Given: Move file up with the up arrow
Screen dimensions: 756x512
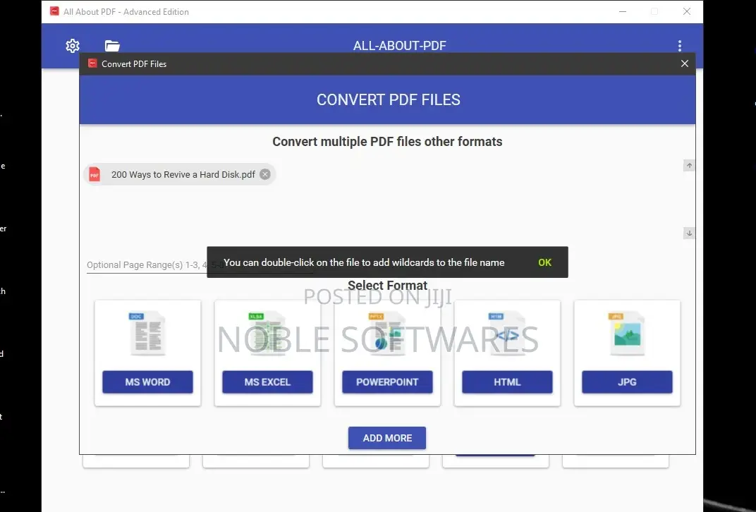Looking at the screenshot, I should pyautogui.click(x=690, y=166).
